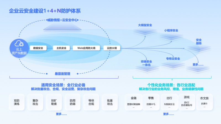Click the 威胁情报+云安全中心 trapezoid graphic
This screenshot has width=221, height=124.
coord(62,26)
